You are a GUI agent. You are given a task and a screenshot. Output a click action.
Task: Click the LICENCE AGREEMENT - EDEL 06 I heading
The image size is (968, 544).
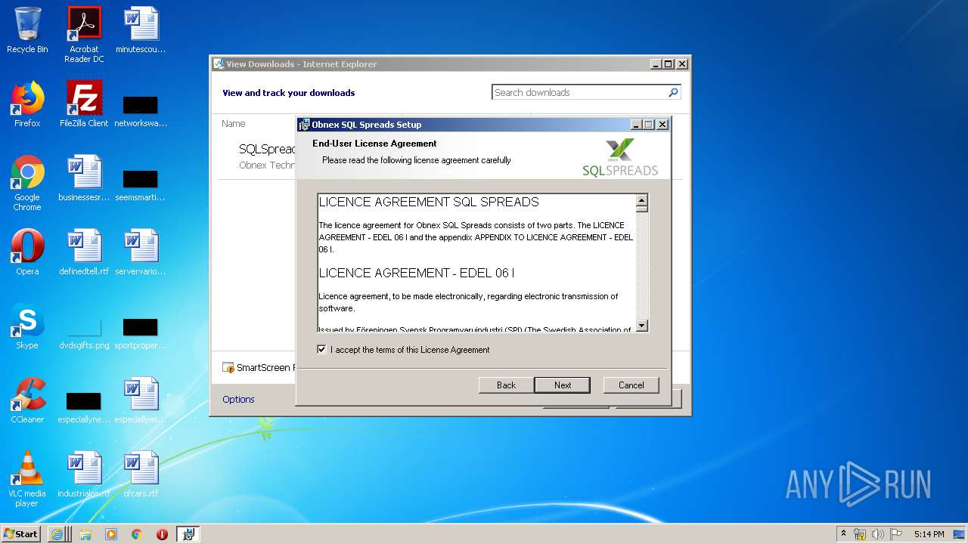point(417,273)
